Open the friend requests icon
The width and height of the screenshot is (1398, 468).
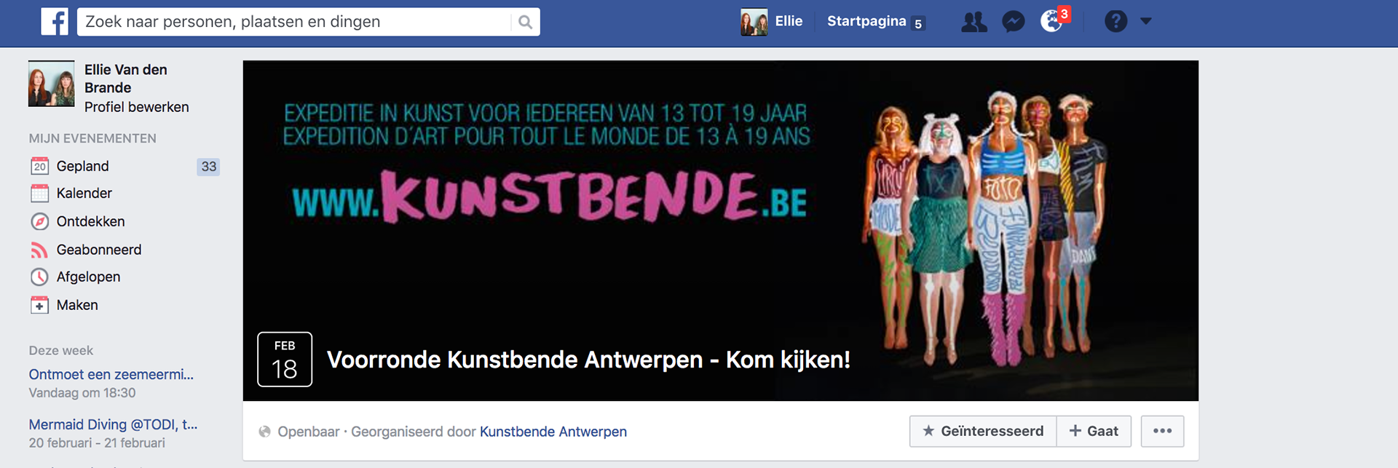tap(974, 22)
